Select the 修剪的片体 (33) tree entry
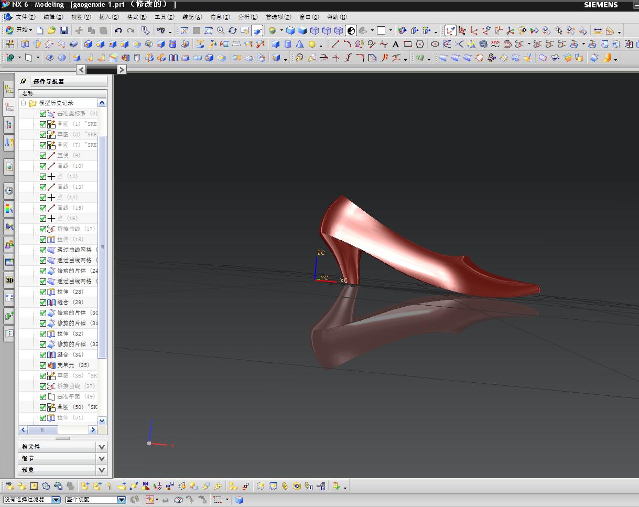Viewport: 639px width, 507px height. point(78,344)
